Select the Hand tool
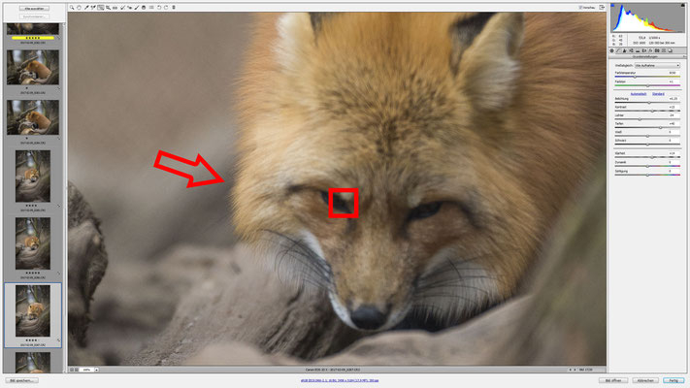 coord(80,8)
